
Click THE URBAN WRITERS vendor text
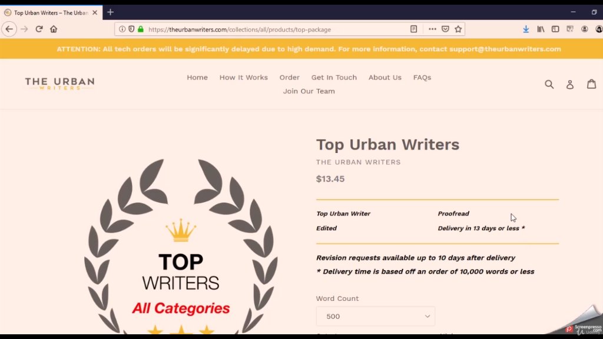click(x=359, y=162)
